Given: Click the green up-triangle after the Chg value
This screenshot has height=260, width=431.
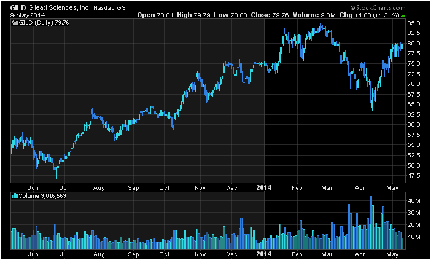Looking at the screenshot, I should [x=403, y=15].
